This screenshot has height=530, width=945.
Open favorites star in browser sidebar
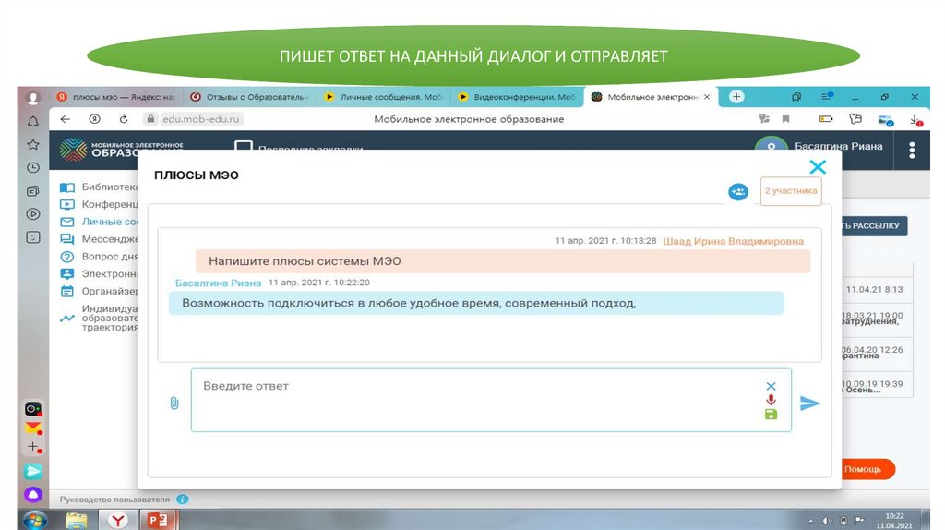tap(33, 145)
